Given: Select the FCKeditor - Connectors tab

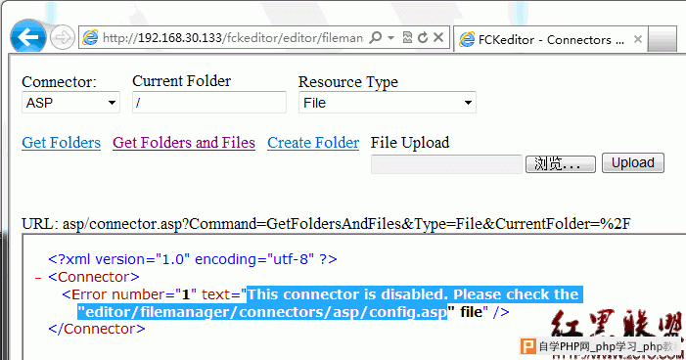Looking at the screenshot, I should tap(550, 40).
